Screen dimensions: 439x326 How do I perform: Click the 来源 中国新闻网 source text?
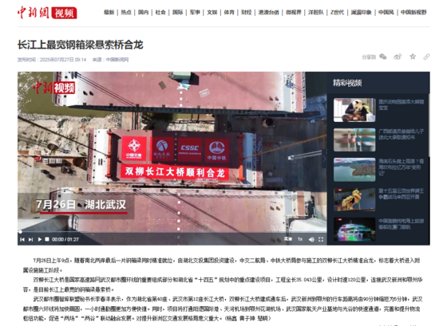click(111, 60)
